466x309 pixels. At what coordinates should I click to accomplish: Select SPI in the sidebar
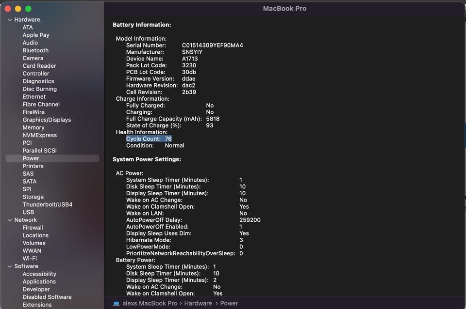(27, 189)
